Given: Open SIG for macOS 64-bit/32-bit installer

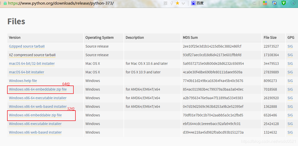Looking at the screenshot, I should coord(290,64).
